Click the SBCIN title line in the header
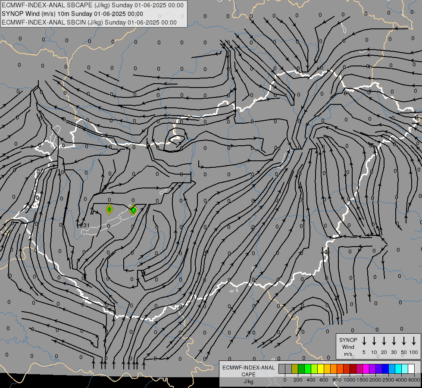This screenshot has height=388, width=422. (89, 22)
